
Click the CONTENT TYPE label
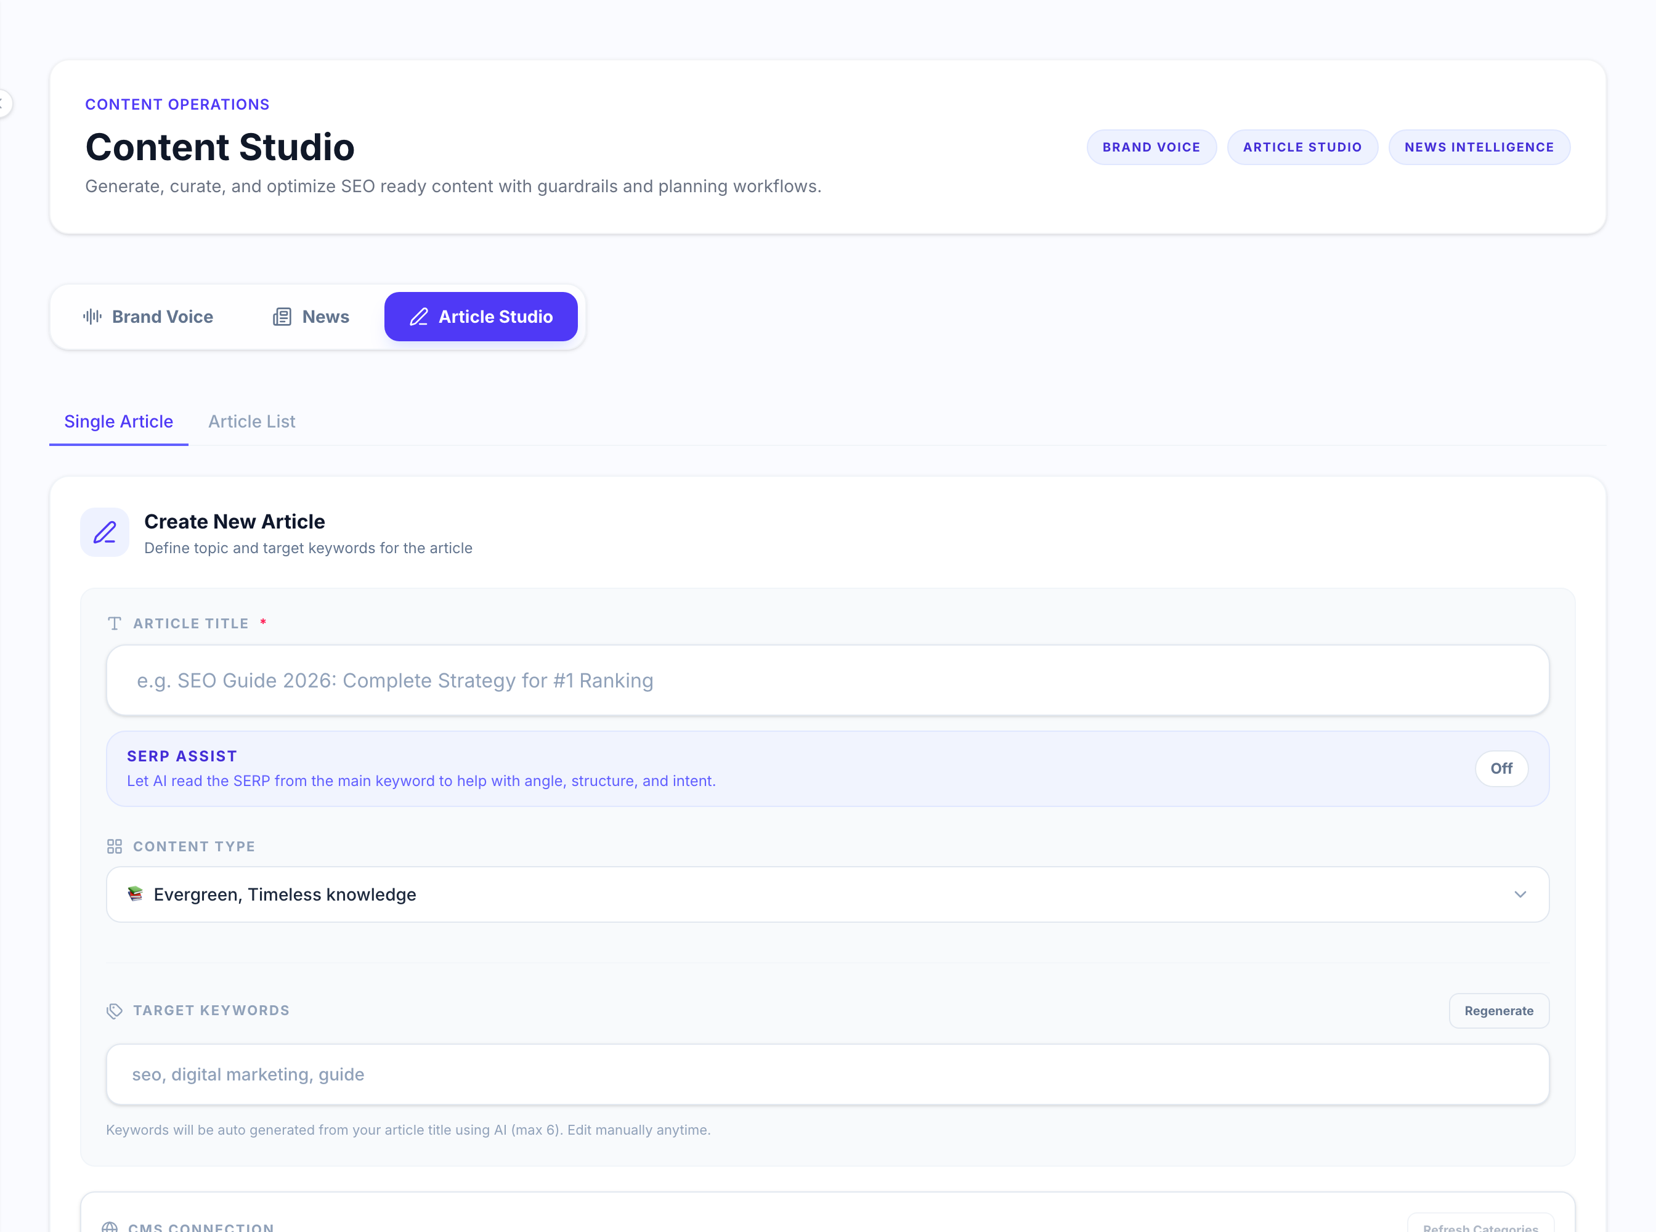194,846
